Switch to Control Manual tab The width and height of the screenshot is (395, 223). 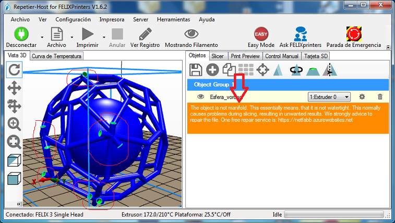[x=282, y=56]
